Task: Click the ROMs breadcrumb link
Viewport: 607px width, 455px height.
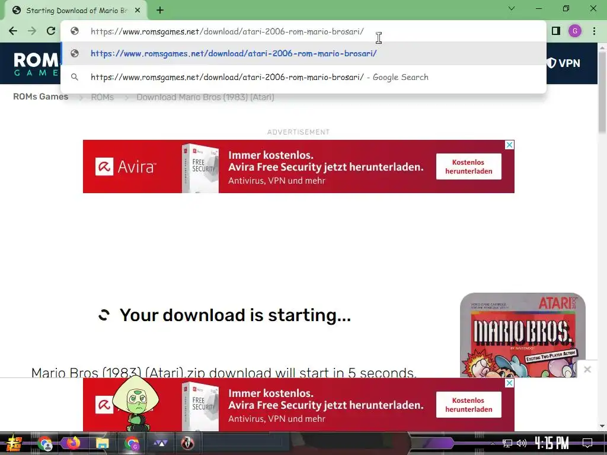Action: pyautogui.click(x=102, y=97)
